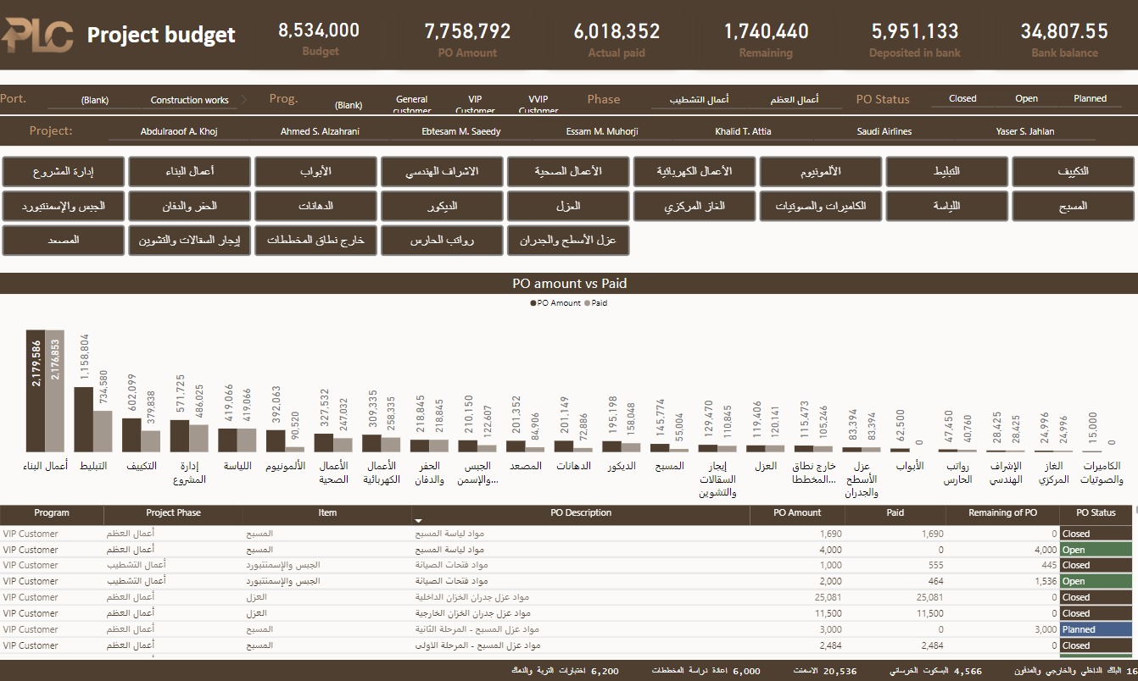1138x681 pixels.
Task: Click the الأعمال الصحية item button
Action: click(x=568, y=171)
